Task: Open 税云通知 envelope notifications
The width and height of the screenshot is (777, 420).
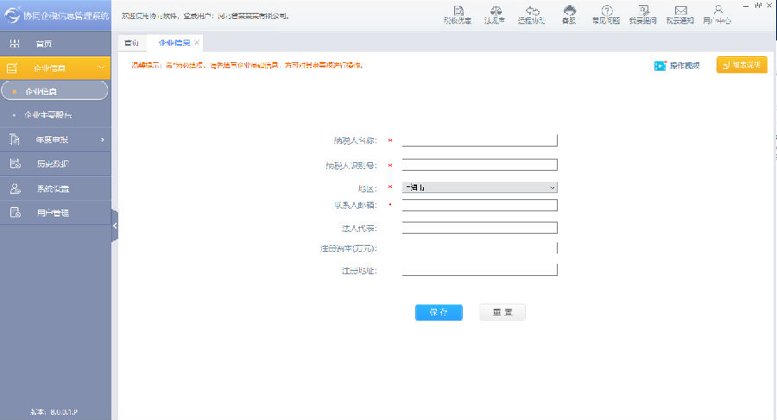Action: coord(680,15)
